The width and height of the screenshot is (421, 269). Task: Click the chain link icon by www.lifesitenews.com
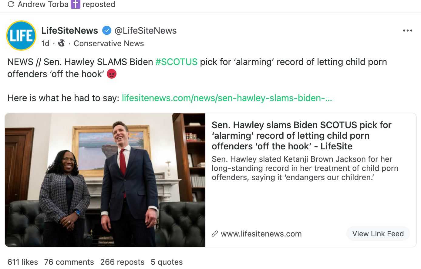pyautogui.click(x=215, y=234)
